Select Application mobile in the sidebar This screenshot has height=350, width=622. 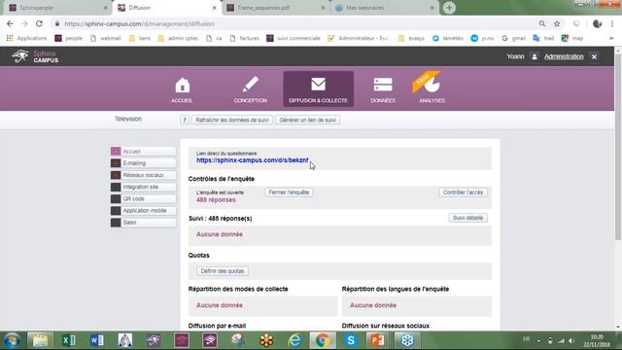click(143, 211)
